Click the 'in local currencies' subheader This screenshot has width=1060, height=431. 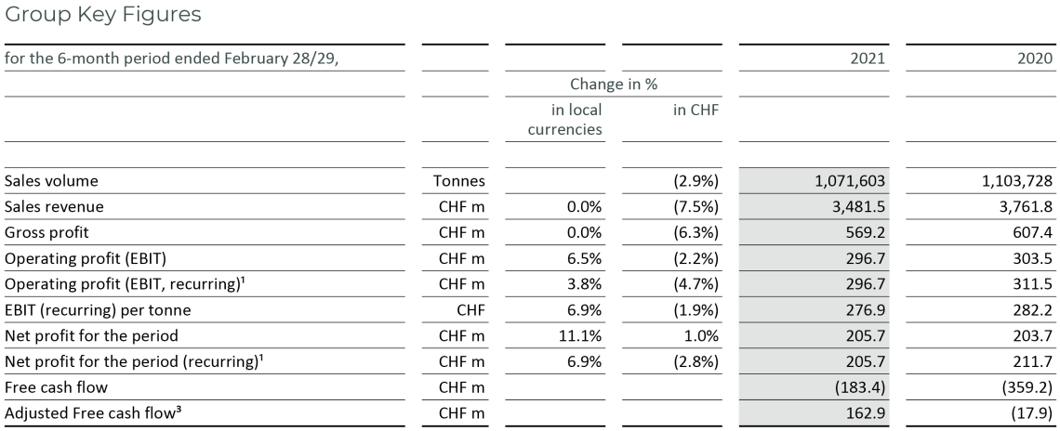(x=564, y=120)
